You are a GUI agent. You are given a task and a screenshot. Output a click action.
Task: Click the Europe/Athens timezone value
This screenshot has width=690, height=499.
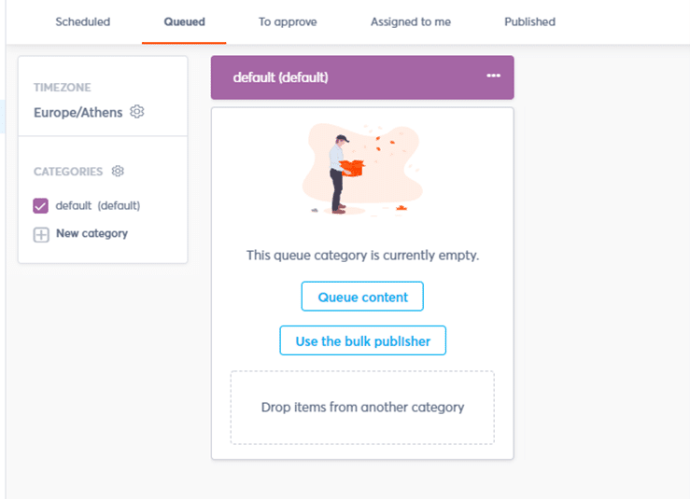[77, 113]
